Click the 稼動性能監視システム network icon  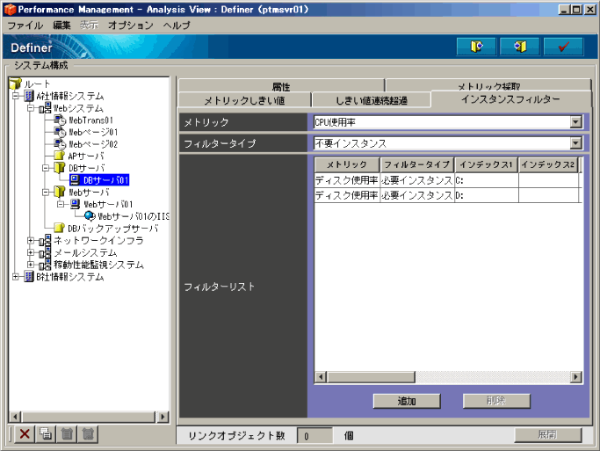(45, 265)
